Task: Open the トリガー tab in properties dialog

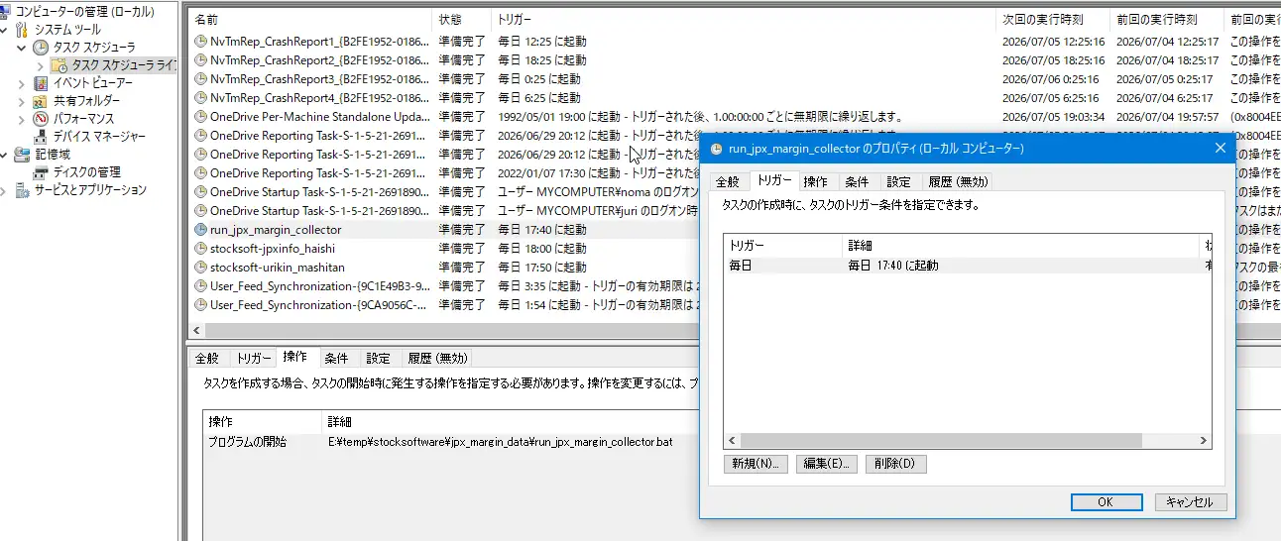Action: pos(773,180)
